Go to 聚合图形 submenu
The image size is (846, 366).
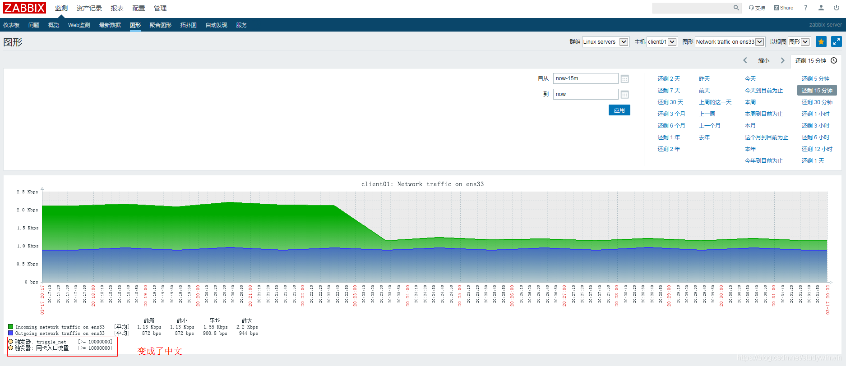[x=160, y=25]
